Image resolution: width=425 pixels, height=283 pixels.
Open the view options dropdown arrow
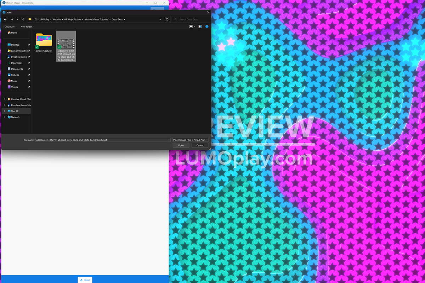194,27
